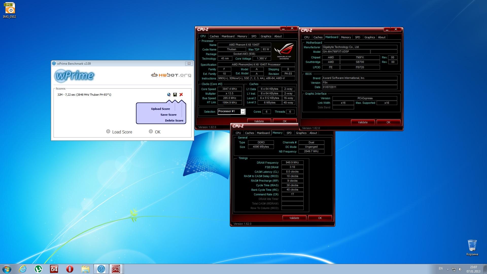
Task: Select the OK radio button in wPrime
Action: click(151, 131)
